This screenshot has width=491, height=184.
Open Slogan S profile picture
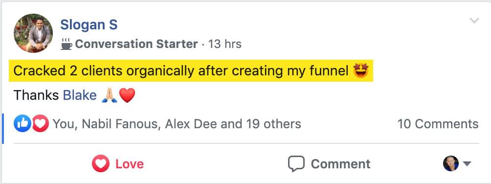click(33, 33)
